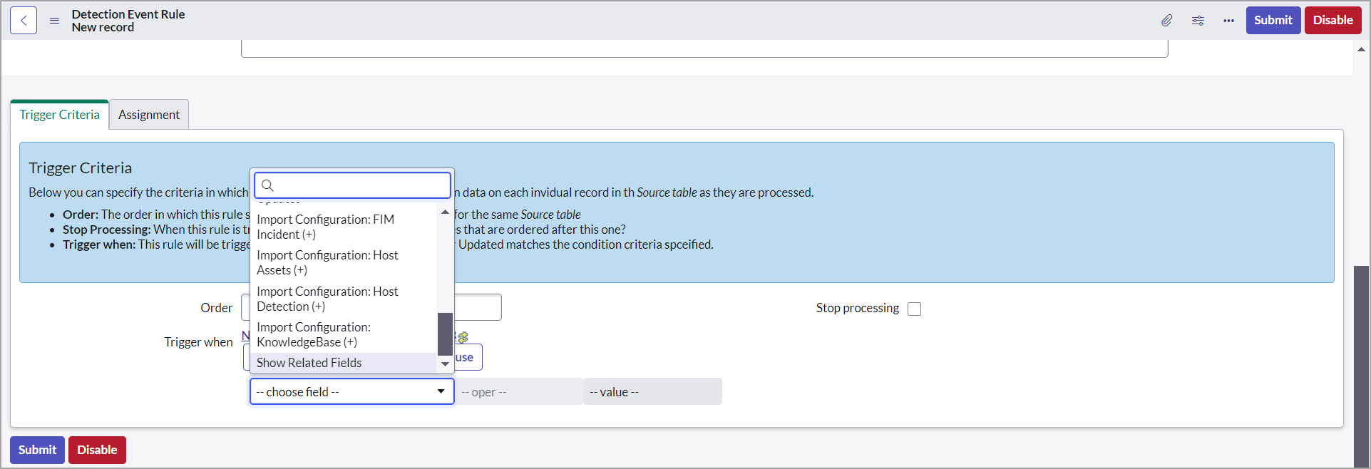The width and height of the screenshot is (1371, 469).
Task: Open the form context menu icon
Action: [54, 21]
